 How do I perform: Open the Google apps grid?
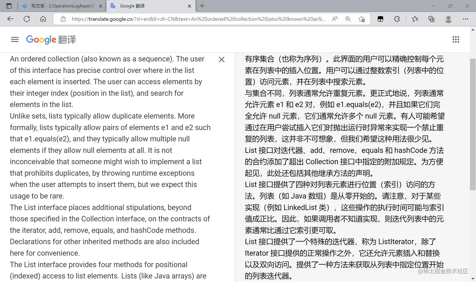click(x=456, y=39)
